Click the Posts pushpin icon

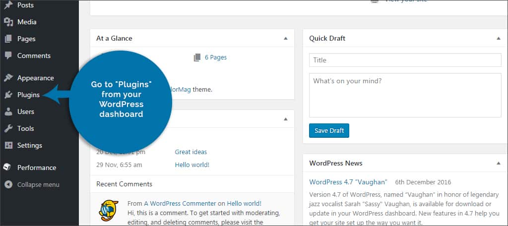point(8,5)
